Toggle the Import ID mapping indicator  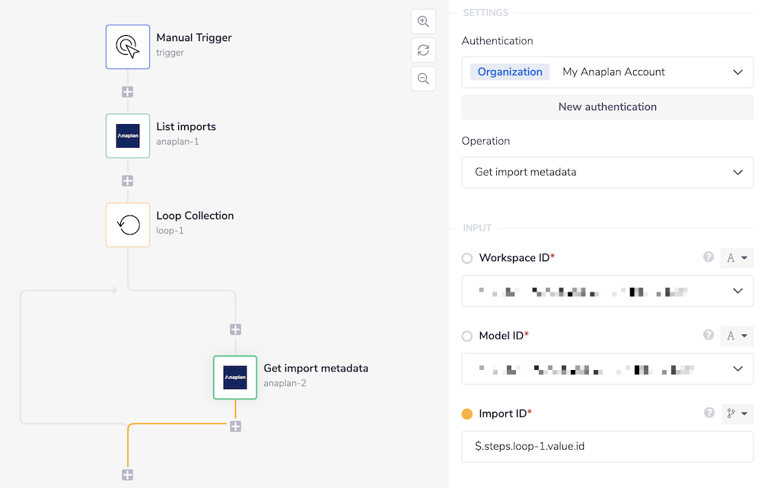pos(466,413)
